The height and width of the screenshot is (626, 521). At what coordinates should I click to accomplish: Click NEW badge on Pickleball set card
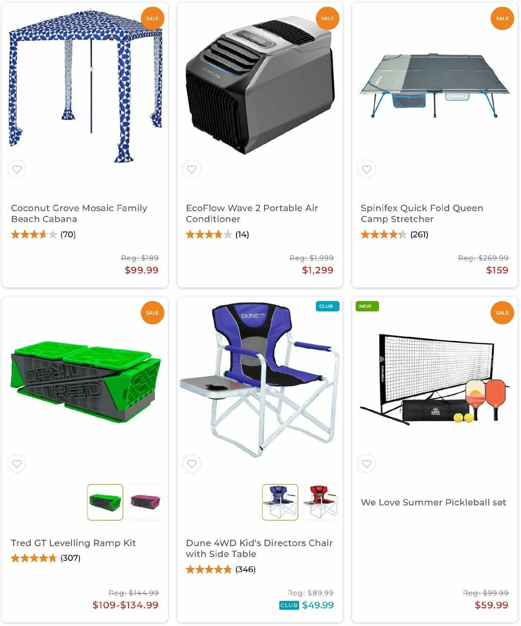coord(365,306)
